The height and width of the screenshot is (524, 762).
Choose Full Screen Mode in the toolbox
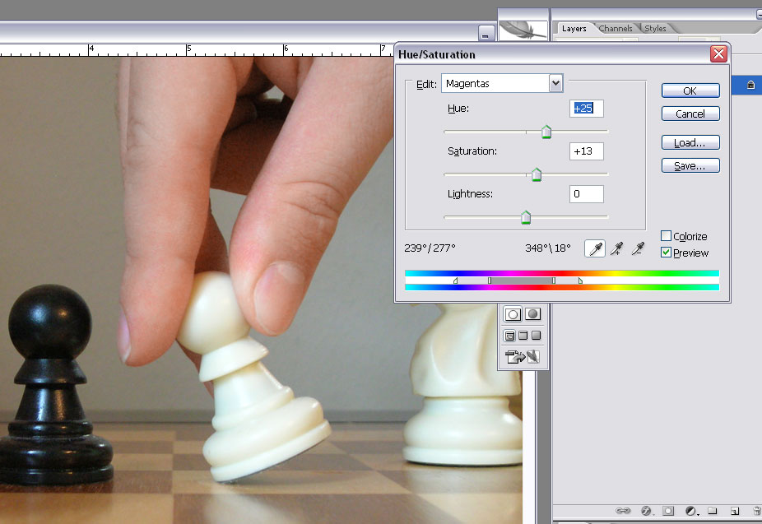[536, 336]
